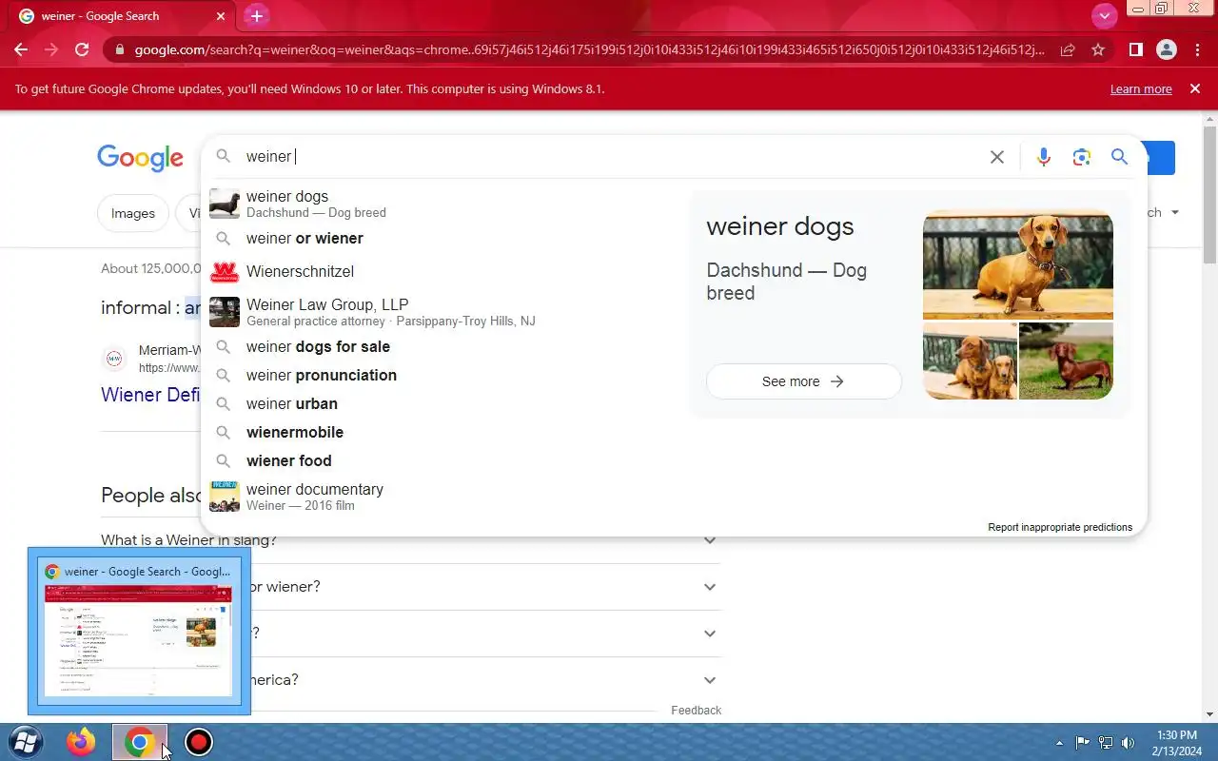
Task: Open the Chrome three-dot menu
Action: pos(1196,49)
